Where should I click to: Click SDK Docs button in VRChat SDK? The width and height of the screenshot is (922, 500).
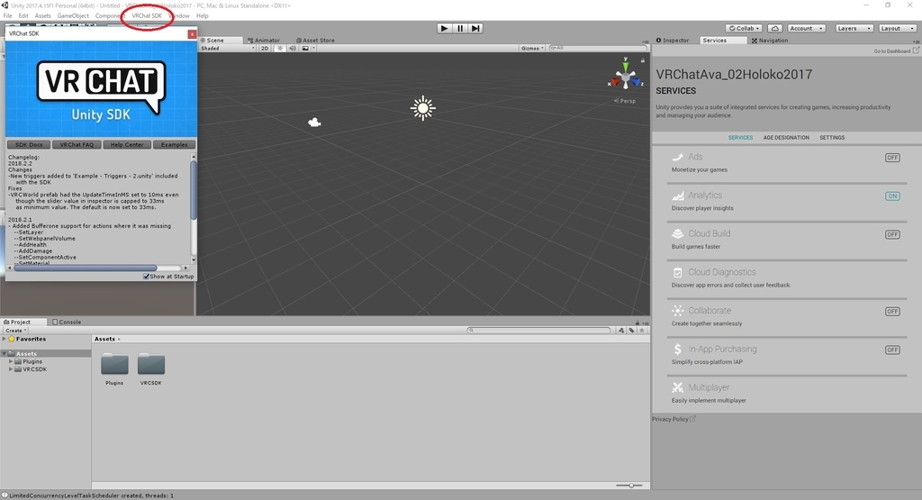pos(29,145)
